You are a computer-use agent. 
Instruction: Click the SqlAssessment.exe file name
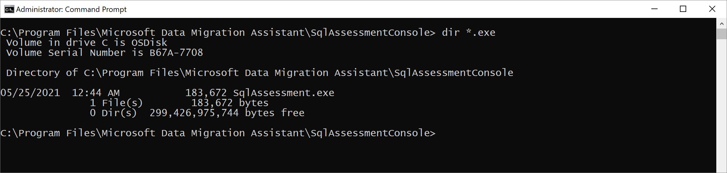(284, 93)
